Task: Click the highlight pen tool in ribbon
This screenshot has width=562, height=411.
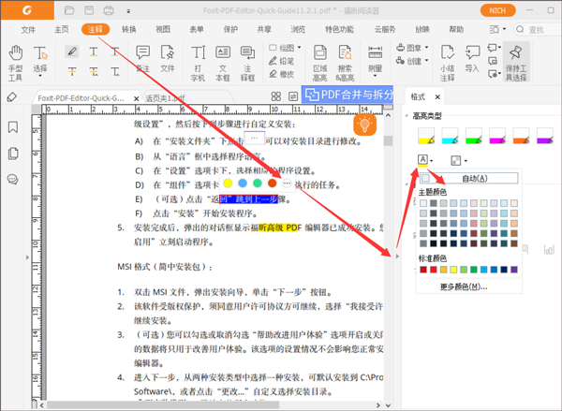Action: tap(72, 51)
